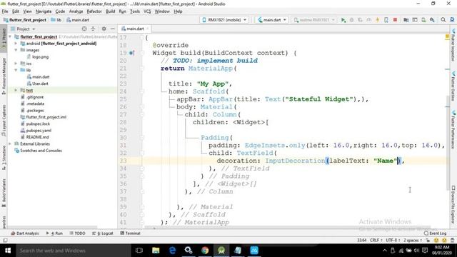The image size is (457, 257).
Task: Click the read-only lock icon in status bar
Action: pos(428,241)
